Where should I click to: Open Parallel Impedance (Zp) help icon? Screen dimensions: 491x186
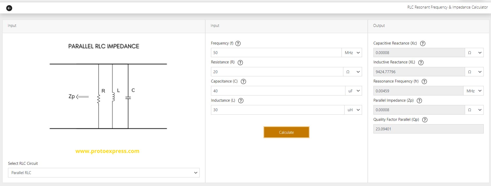419,101
